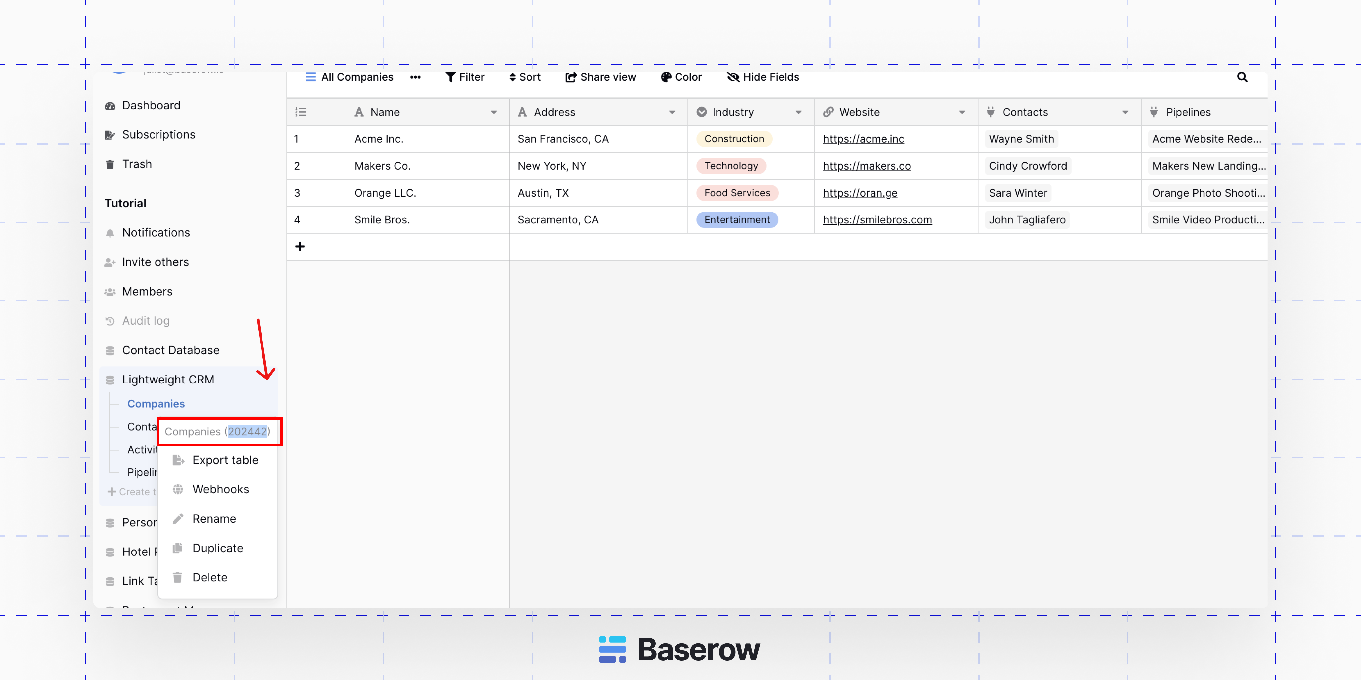This screenshot has width=1361, height=680.
Task: Expand the Website field dropdown arrow
Action: point(962,112)
